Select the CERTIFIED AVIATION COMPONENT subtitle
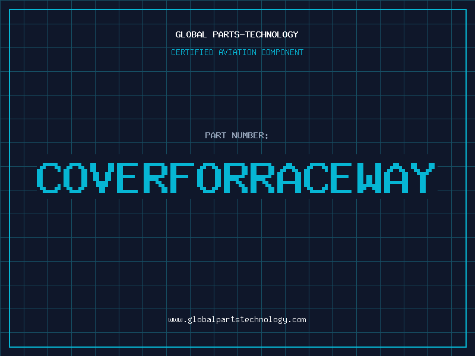The height and width of the screenshot is (356, 475). tap(237, 52)
